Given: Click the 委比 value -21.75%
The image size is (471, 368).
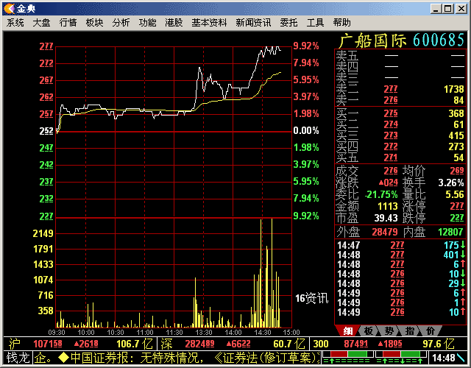Looking at the screenshot, I should click(x=381, y=194).
